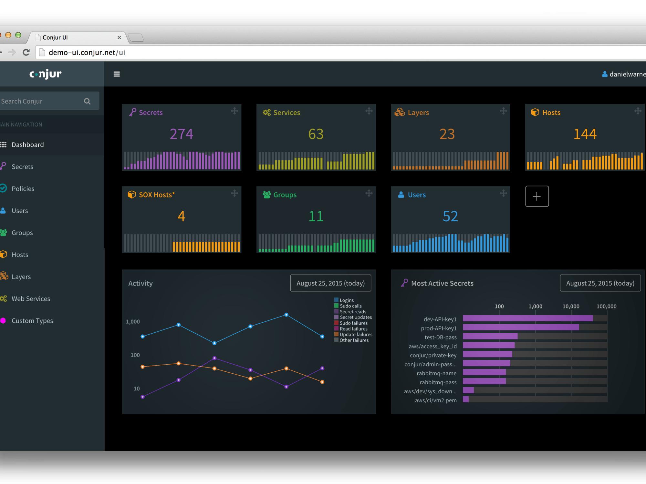Click the move handle on Secrets widget
The width and height of the screenshot is (646, 484).
234,111
